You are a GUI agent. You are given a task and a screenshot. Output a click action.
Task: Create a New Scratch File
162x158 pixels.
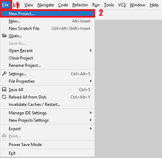click(47, 29)
